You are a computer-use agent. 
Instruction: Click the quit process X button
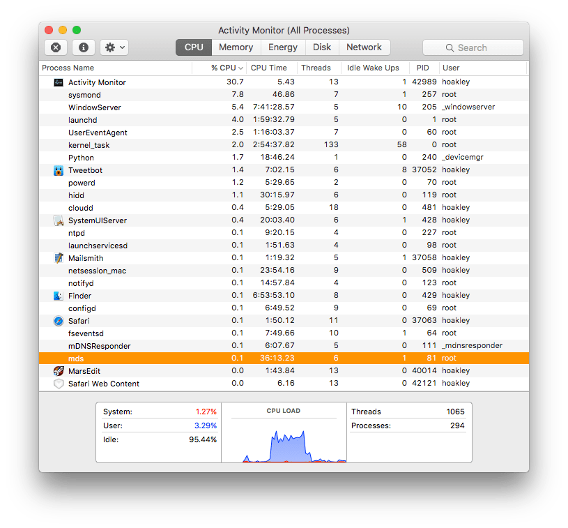55,47
